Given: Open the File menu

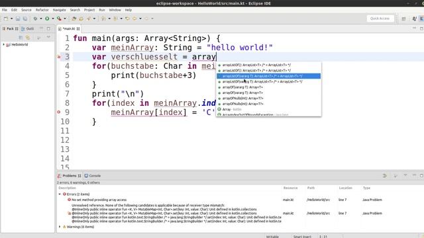Looking at the screenshot, I should (x=5, y=10).
